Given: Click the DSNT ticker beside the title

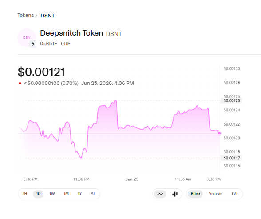Looking at the screenshot, I should click(x=114, y=34).
